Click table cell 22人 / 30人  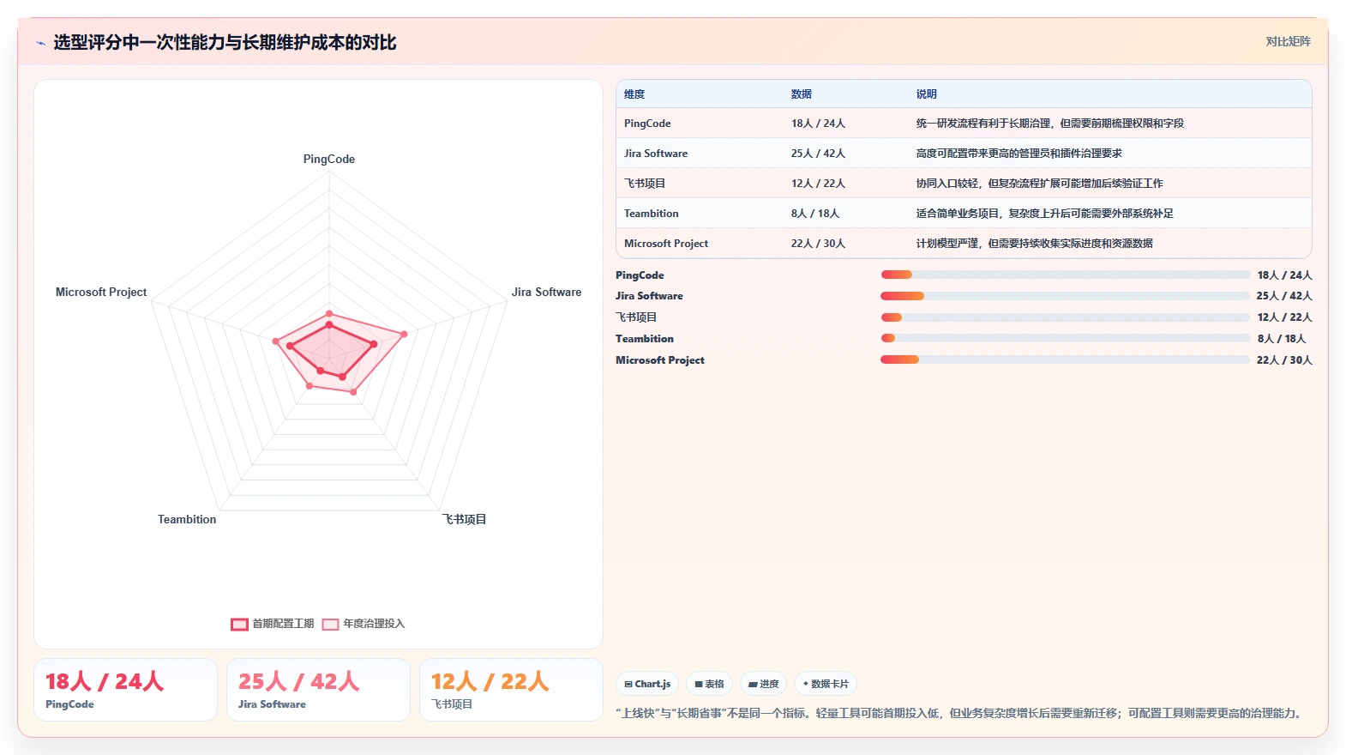click(818, 244)
